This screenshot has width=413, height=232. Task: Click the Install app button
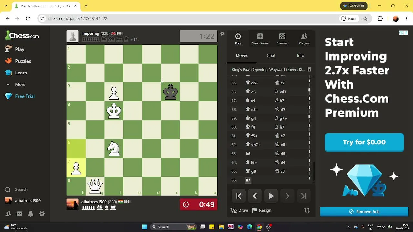click(x=349, y=19)
